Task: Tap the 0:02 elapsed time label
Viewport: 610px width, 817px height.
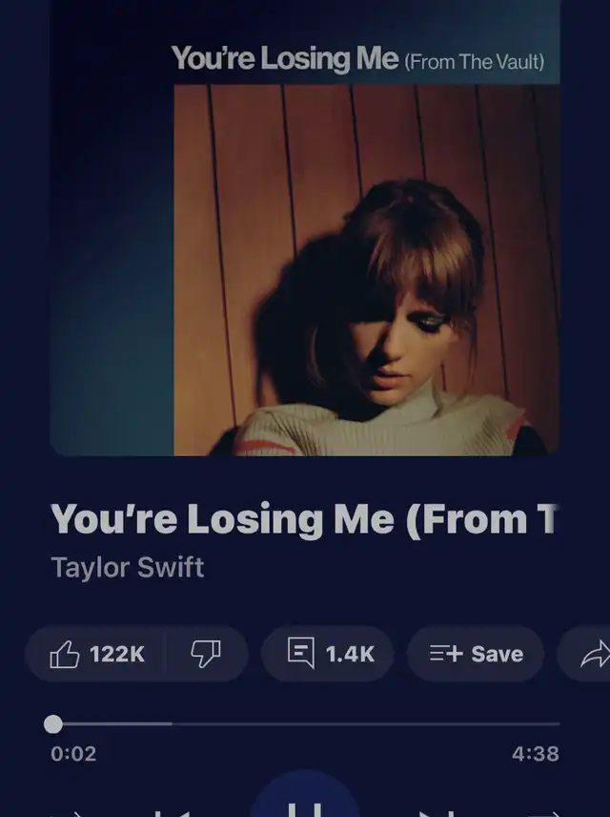Action: (73, 754)
